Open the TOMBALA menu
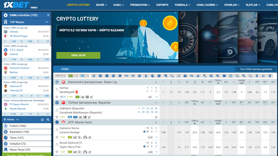This screenshot has height=156, width=278. click(182, 5)
